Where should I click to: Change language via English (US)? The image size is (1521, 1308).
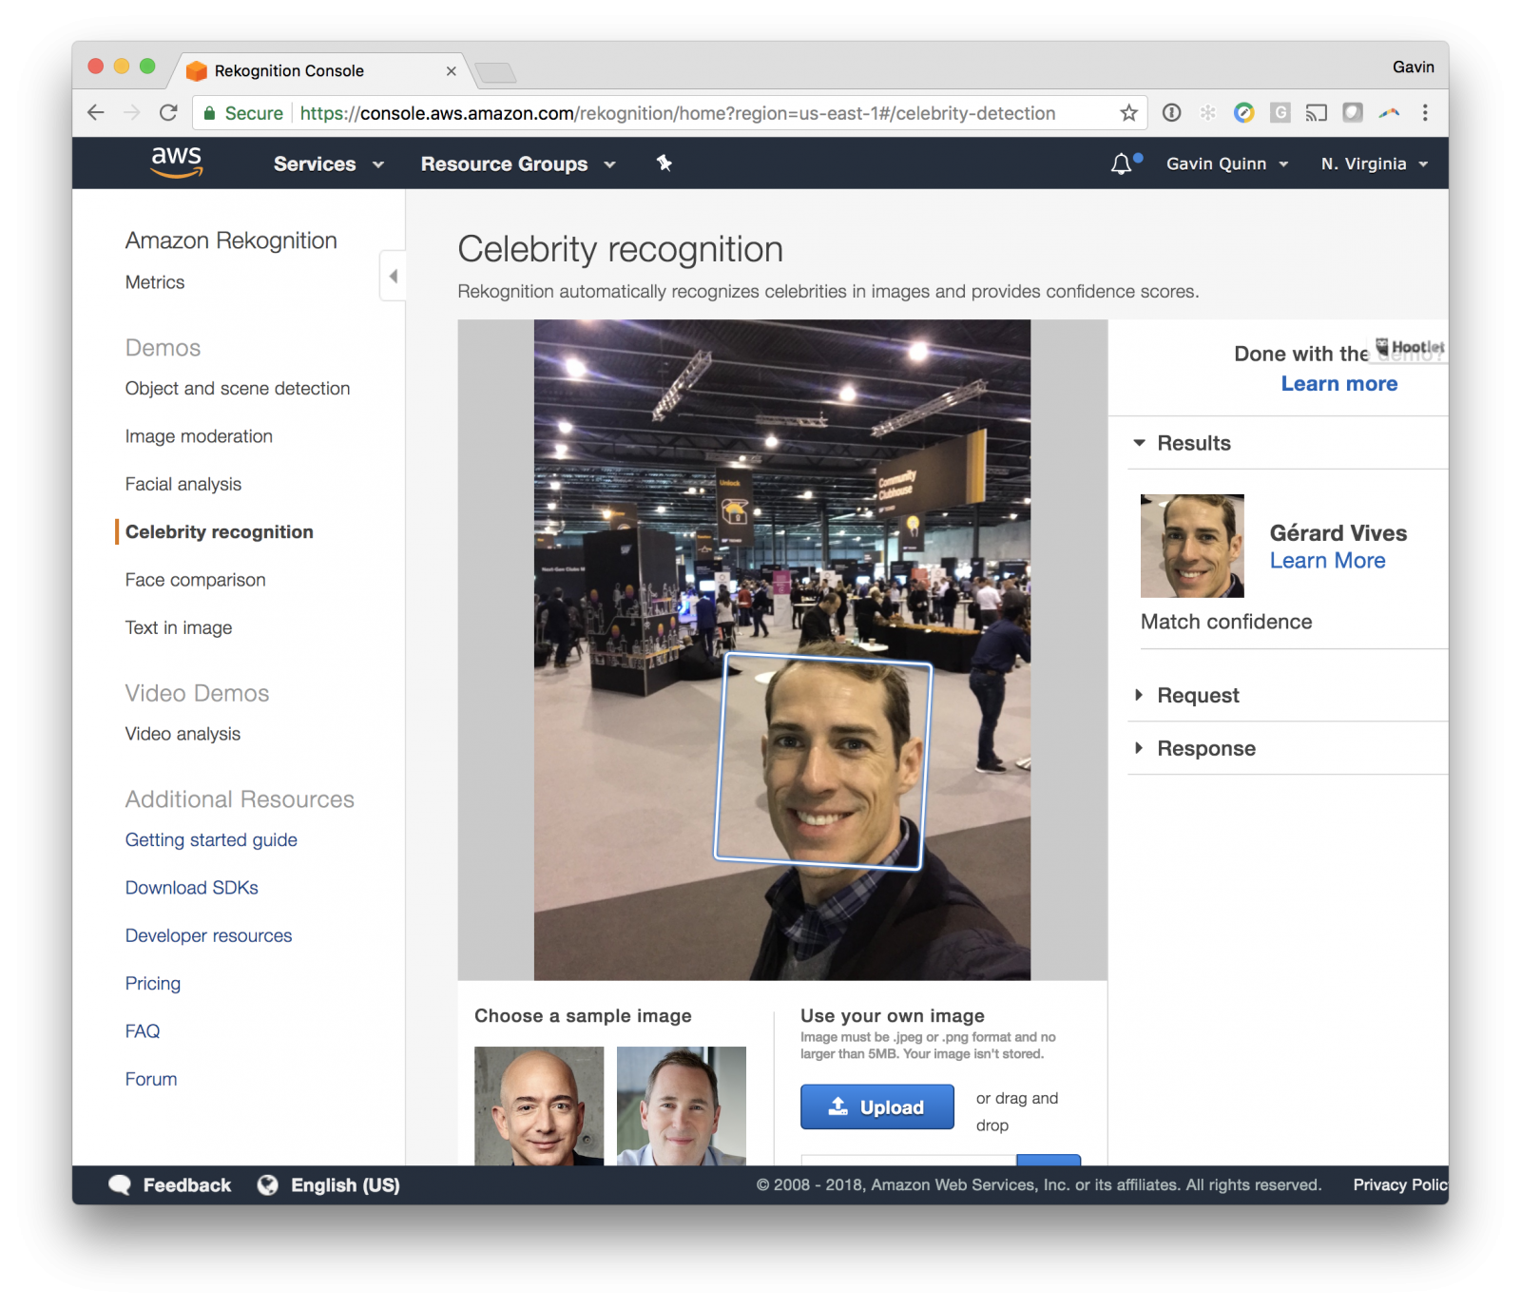(x=345, y=1184)
